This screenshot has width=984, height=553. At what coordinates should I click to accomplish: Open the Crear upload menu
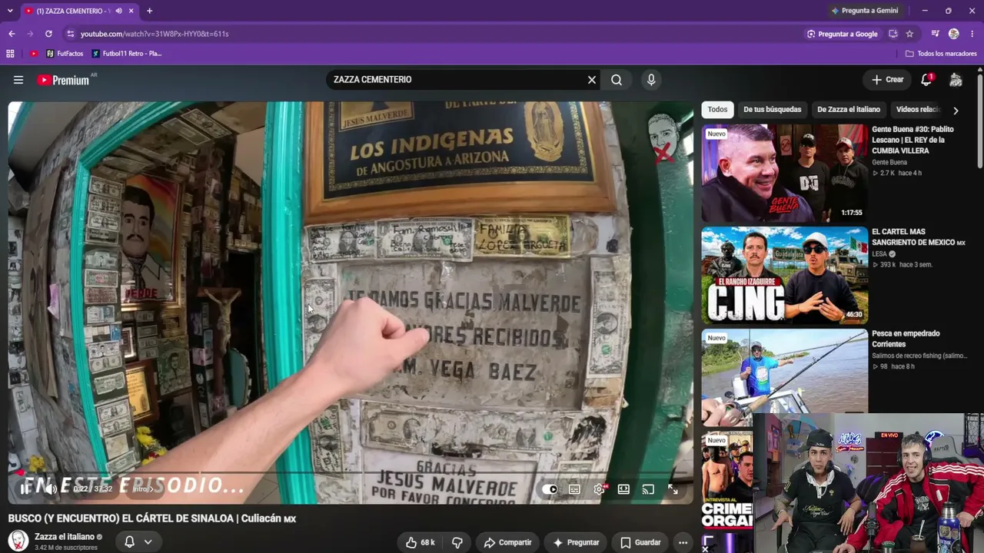tap(887, 80)
